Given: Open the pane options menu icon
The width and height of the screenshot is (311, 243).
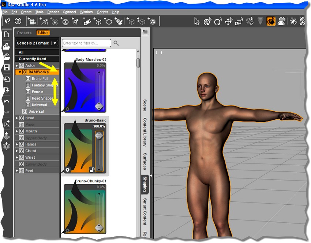Looking at the screenshot, I should coord(145,32).
